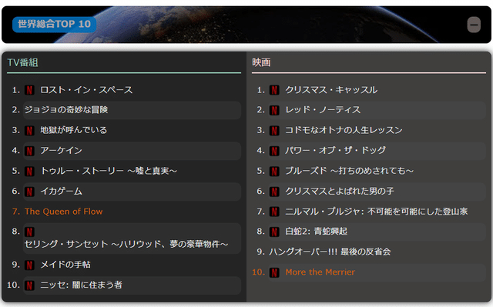
Task: Open ニッセ: 闇に住まう者 title
Action: coord(81,285)
